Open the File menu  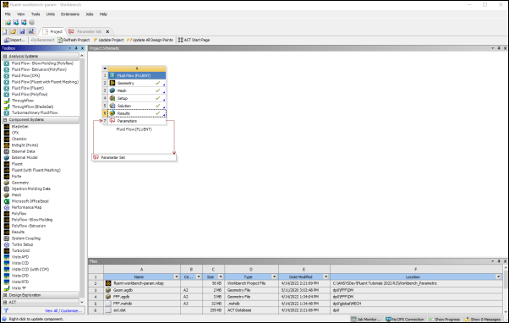8,14
